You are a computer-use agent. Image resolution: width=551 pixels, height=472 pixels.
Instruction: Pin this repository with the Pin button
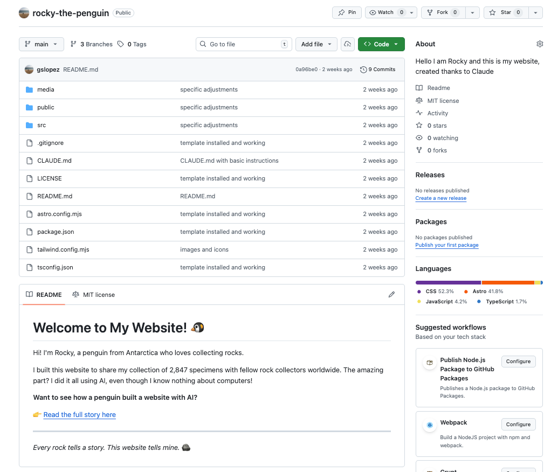(347, 12)
